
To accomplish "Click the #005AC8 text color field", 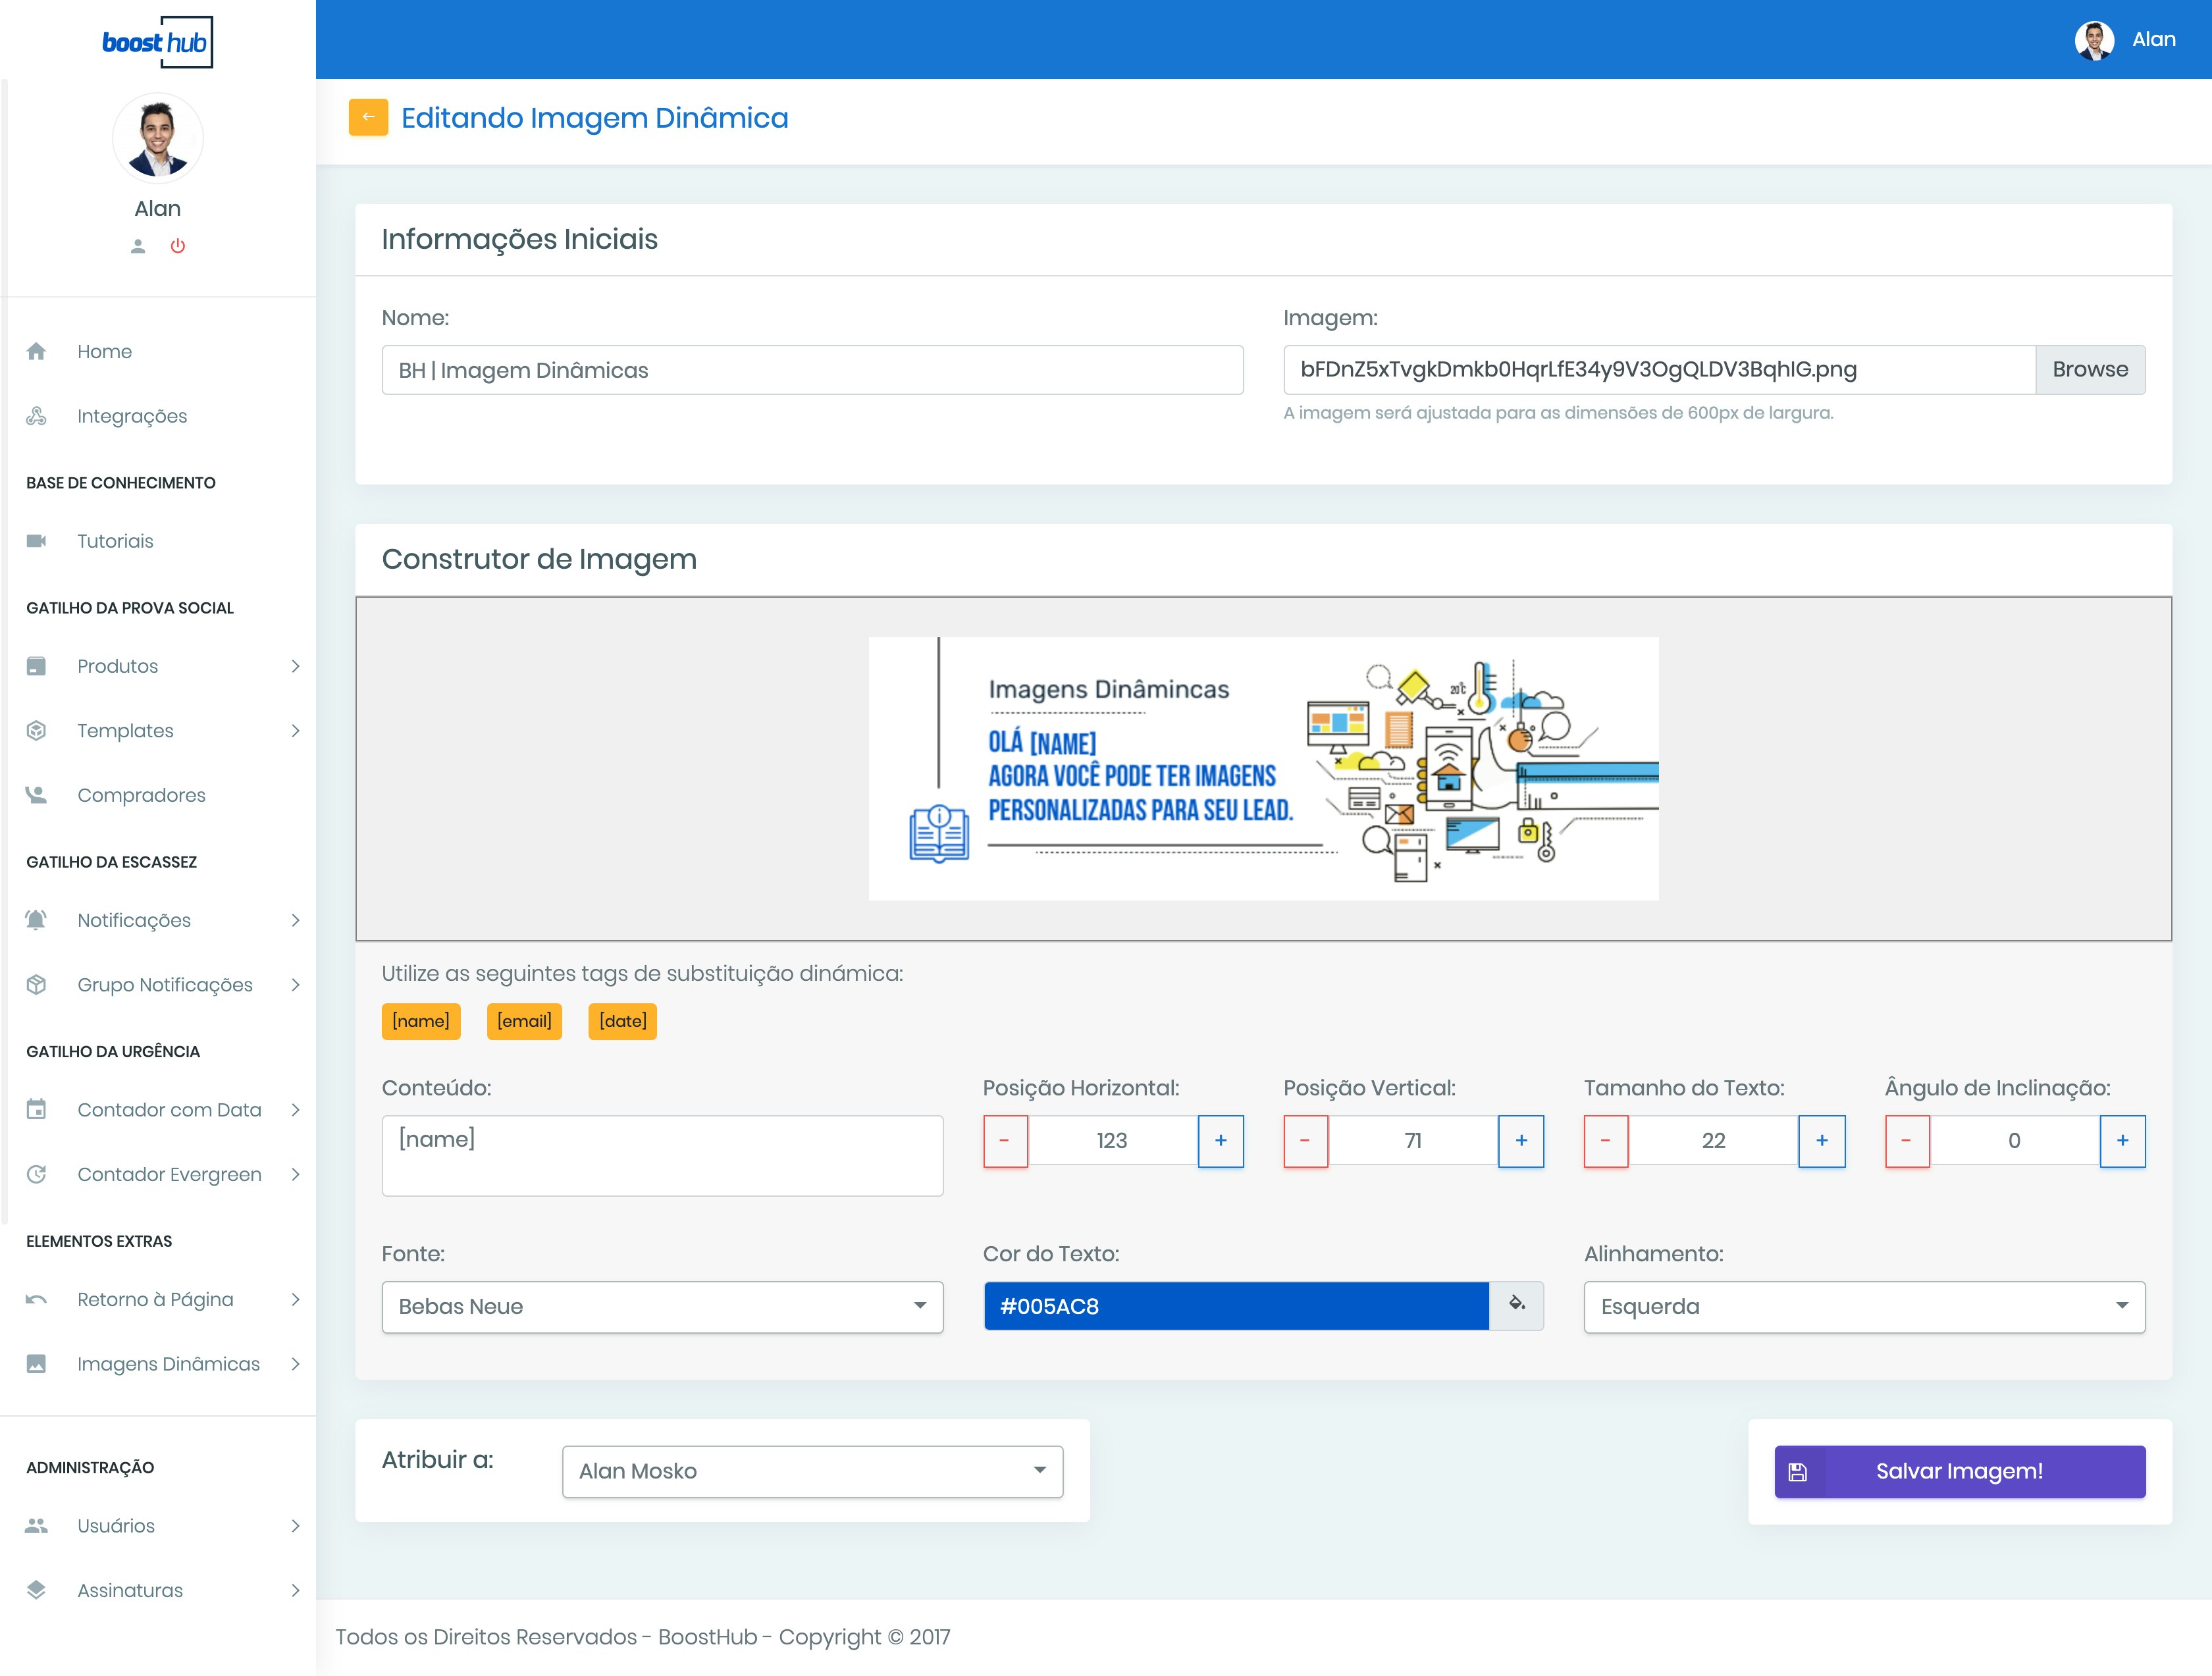I will point(1236,1306).
